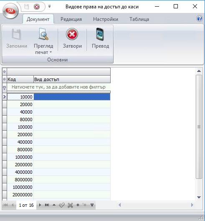Click the cancel edit X in navigator

pyautogui.click(x=70, y=205)
